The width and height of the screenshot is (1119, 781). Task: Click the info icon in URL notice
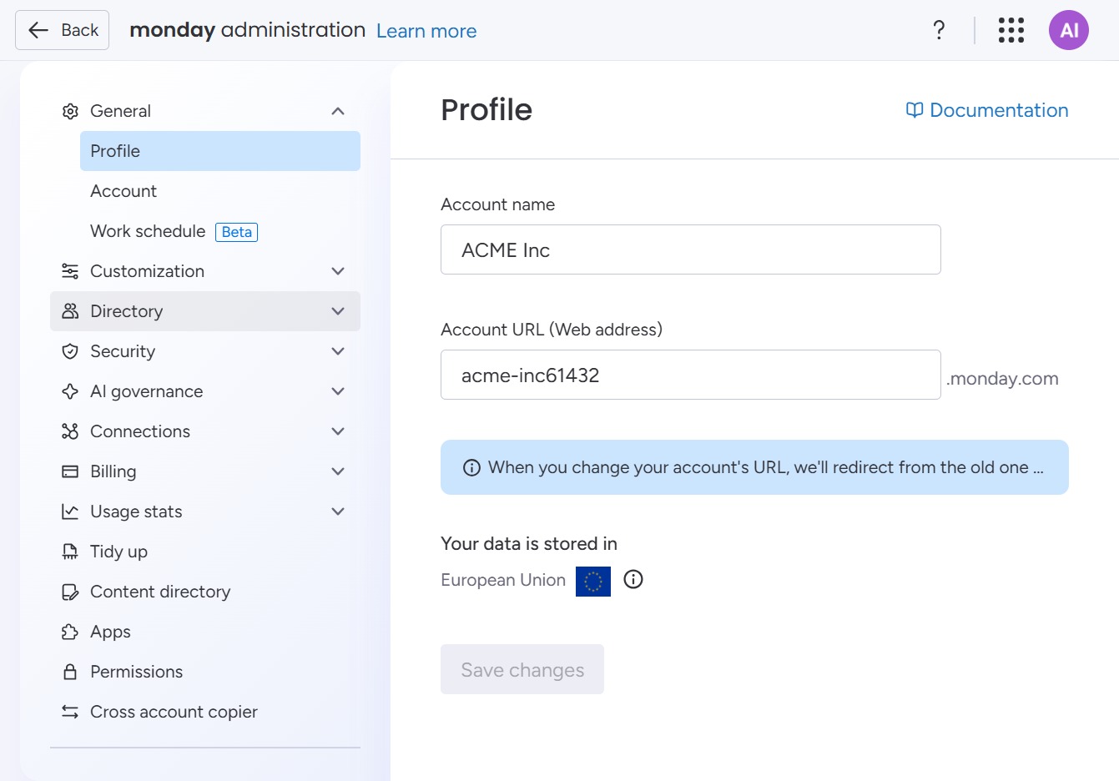click(x=471, y=467)
